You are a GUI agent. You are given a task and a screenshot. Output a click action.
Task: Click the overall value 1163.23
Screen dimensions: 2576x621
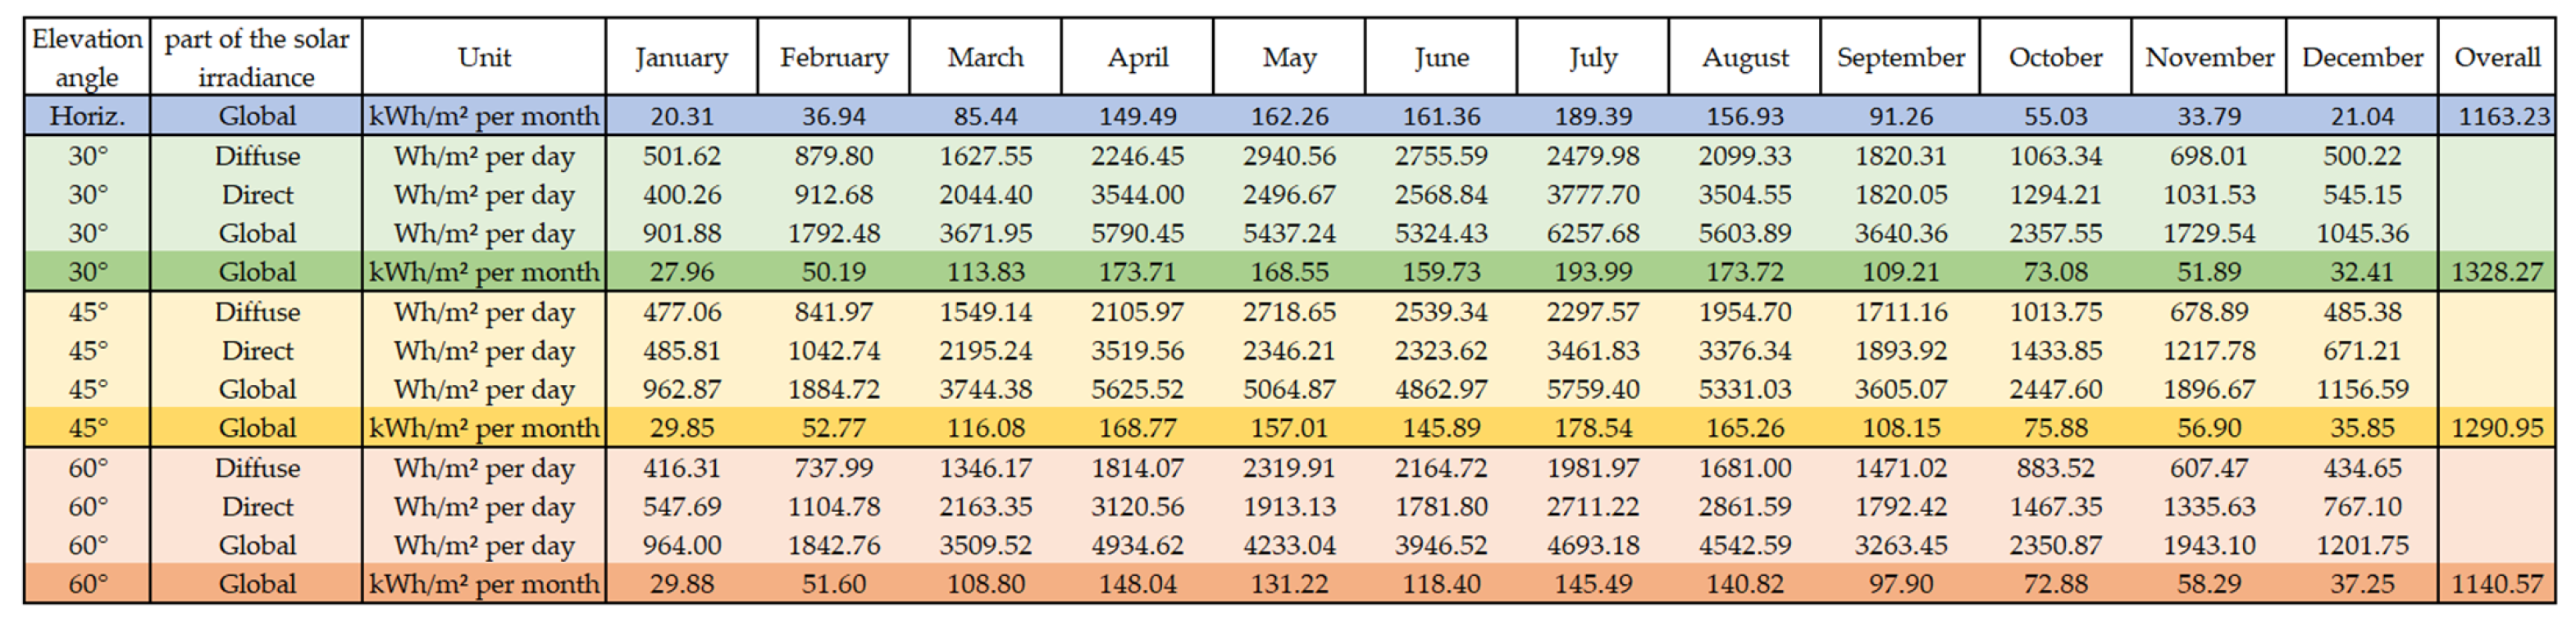click(x=2496, y=117)
